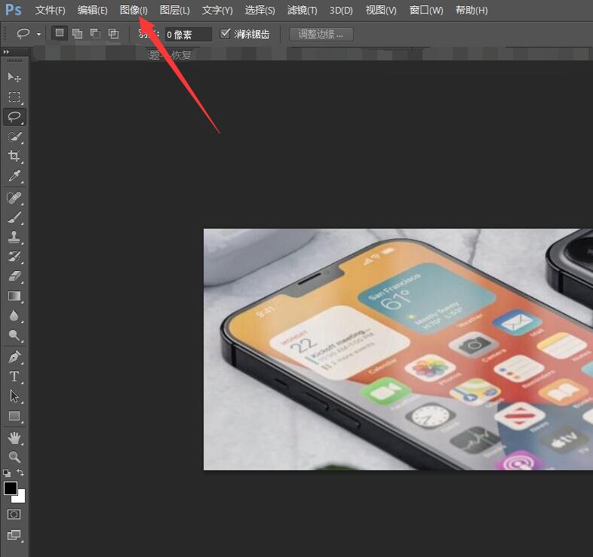Click the feather 0 像素 input field
The height and width of the screenshot is (557, 593).
coord(188,35)
